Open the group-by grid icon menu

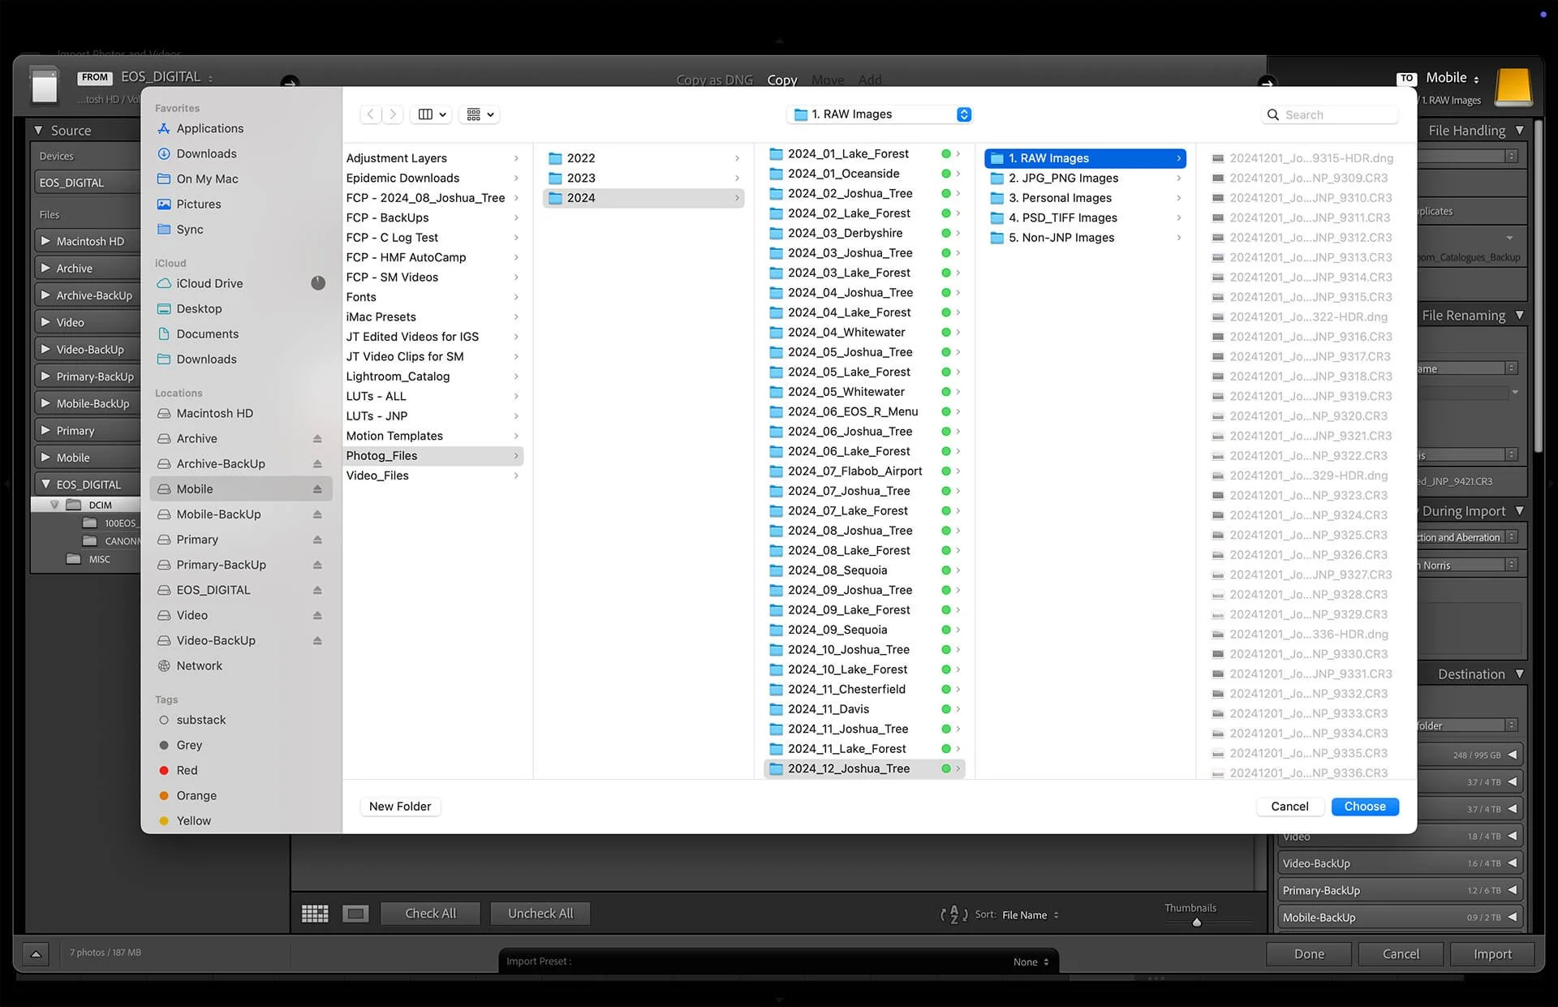coord(480,114)
